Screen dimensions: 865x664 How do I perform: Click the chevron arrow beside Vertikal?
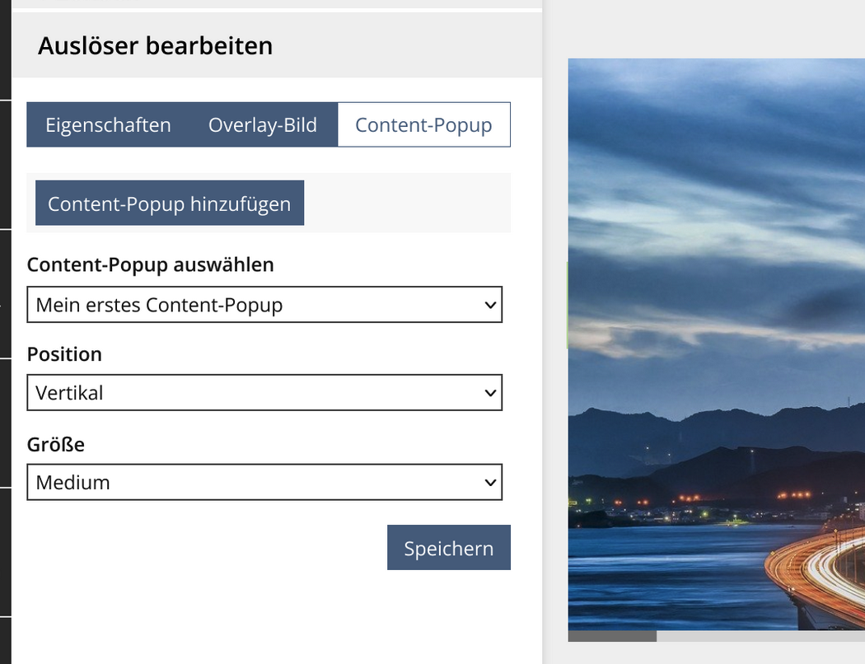coord(490,394)
